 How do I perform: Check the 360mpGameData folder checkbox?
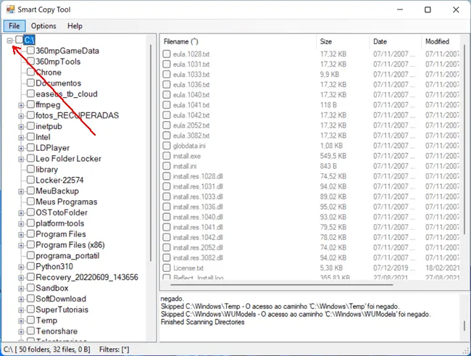coord(30,50)
